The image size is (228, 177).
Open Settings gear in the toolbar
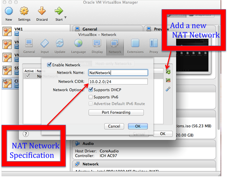[24, 11]
